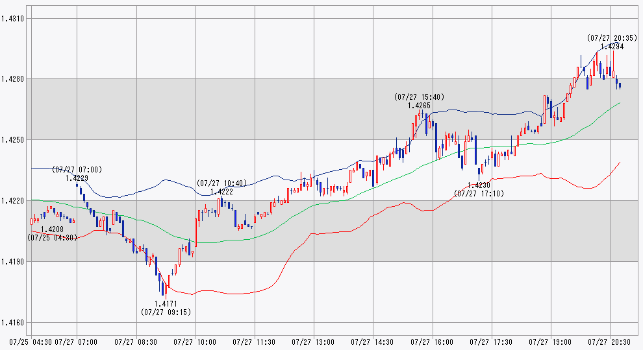Viewport: 643px width, 350px height.
Task: Select the (07/25 04:30) chart annotation
Action: 53,237
